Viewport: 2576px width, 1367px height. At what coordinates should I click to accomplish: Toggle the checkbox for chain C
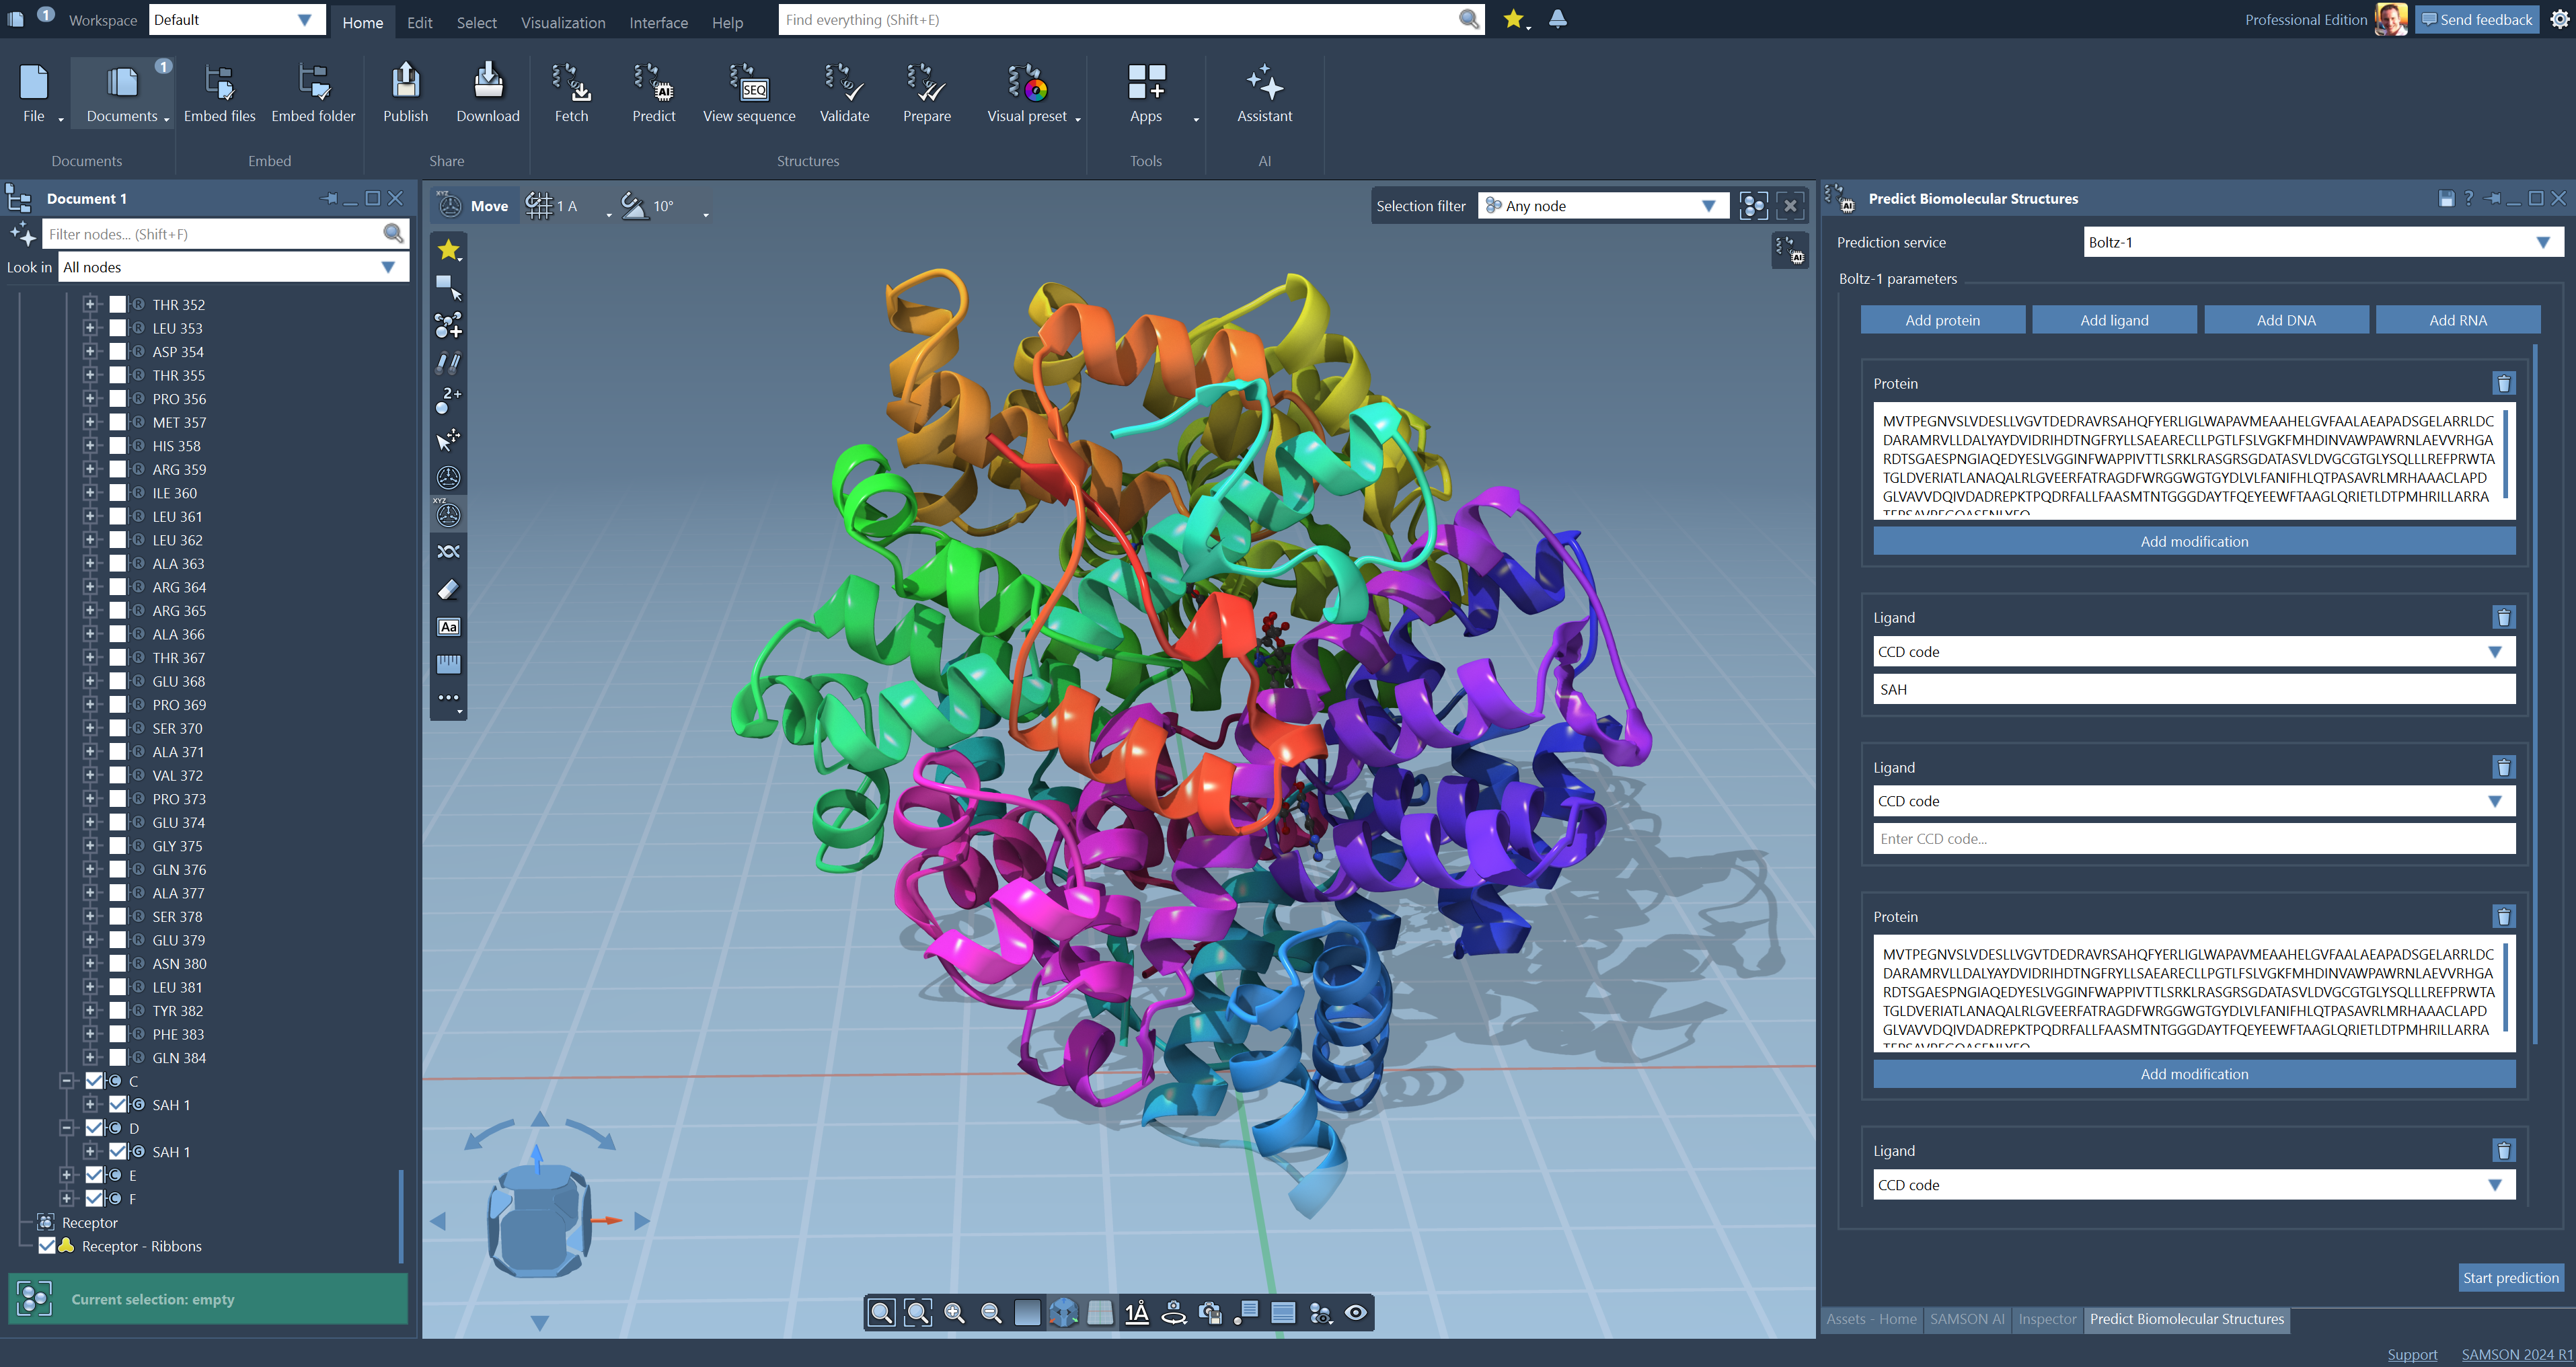click(x=94, y=1081)
